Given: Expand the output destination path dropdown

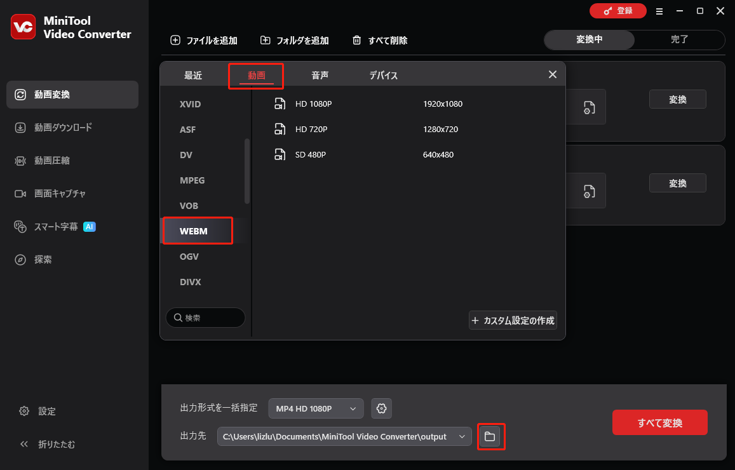Looking at the screenshot, I should (x=462, y=436).
